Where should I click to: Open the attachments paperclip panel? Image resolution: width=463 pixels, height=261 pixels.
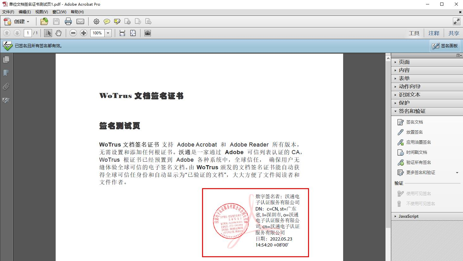pos(6,87)
